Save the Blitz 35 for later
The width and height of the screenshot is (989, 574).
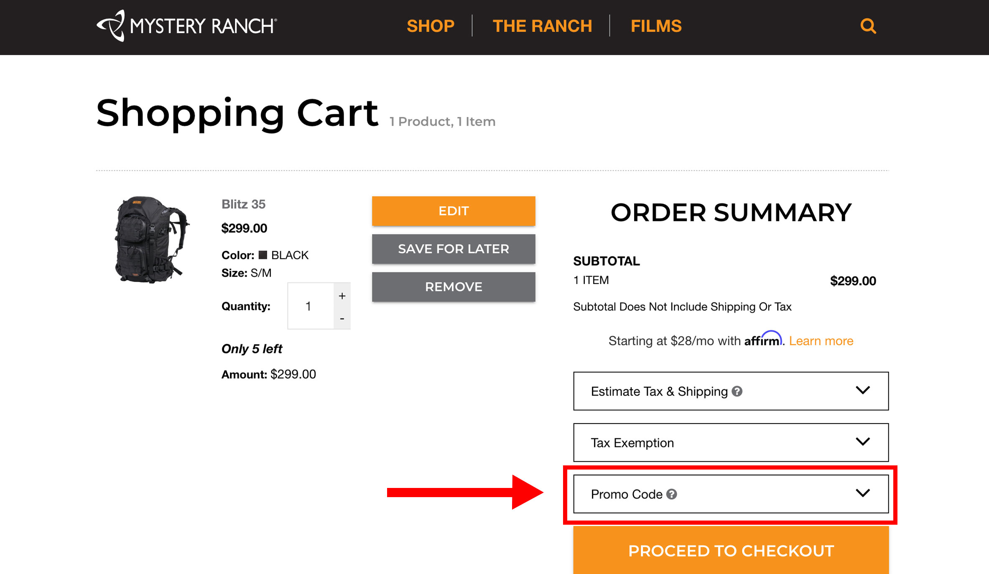click(x=454, y=249)
